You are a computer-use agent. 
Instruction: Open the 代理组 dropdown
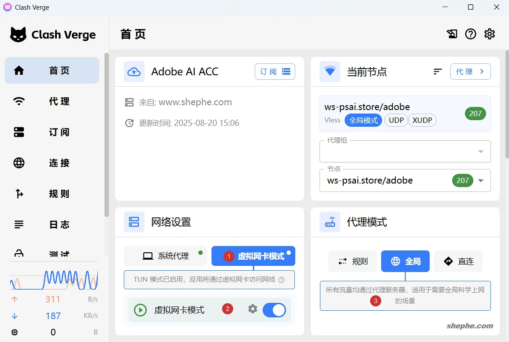(480, 151)
